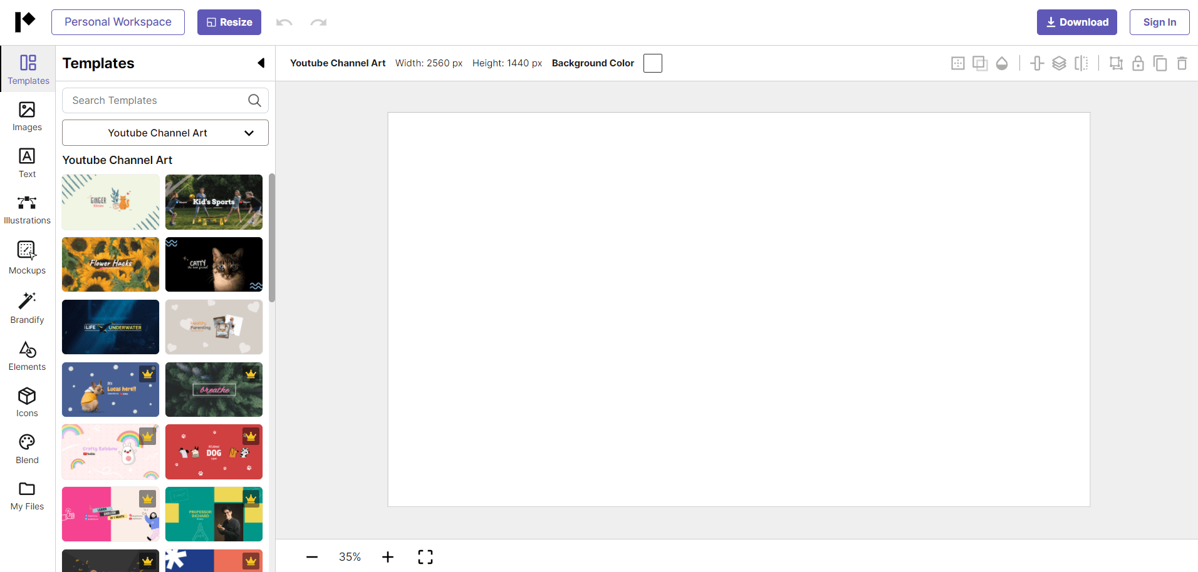
Task: Open the Background Color swatch
Action: click(x=652, y=63)
